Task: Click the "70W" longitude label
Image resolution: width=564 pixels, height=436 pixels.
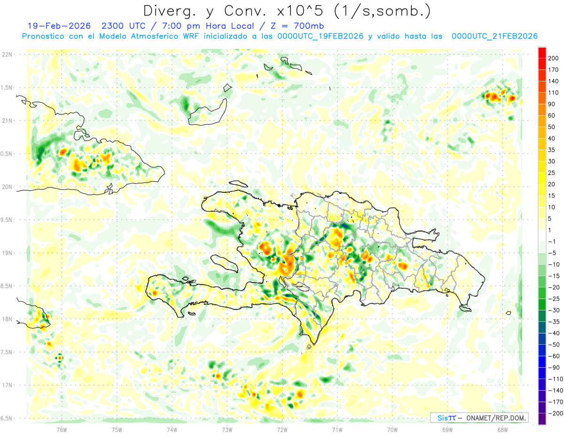Action: pos(392,429)
